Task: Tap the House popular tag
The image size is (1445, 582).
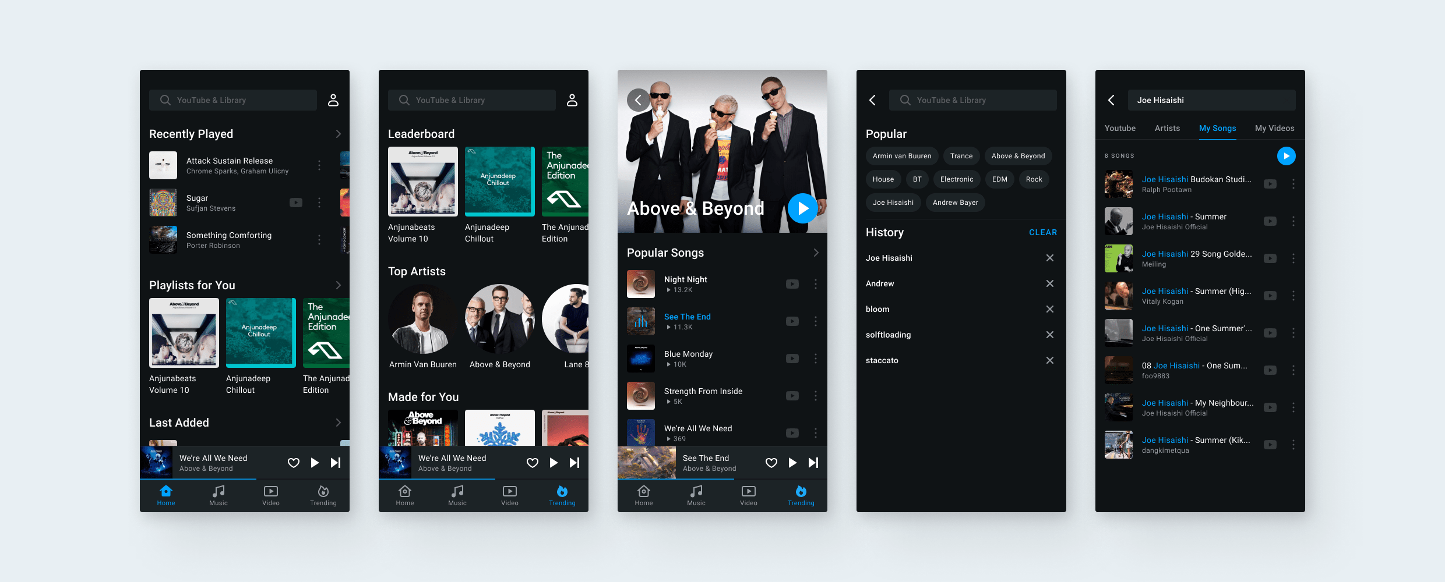Action: [x=883, y=179]
